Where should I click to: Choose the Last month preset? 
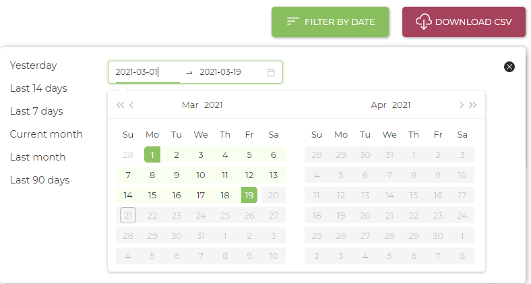pos(38,157)
